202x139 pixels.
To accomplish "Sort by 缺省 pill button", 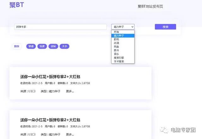I will point(31,46).
